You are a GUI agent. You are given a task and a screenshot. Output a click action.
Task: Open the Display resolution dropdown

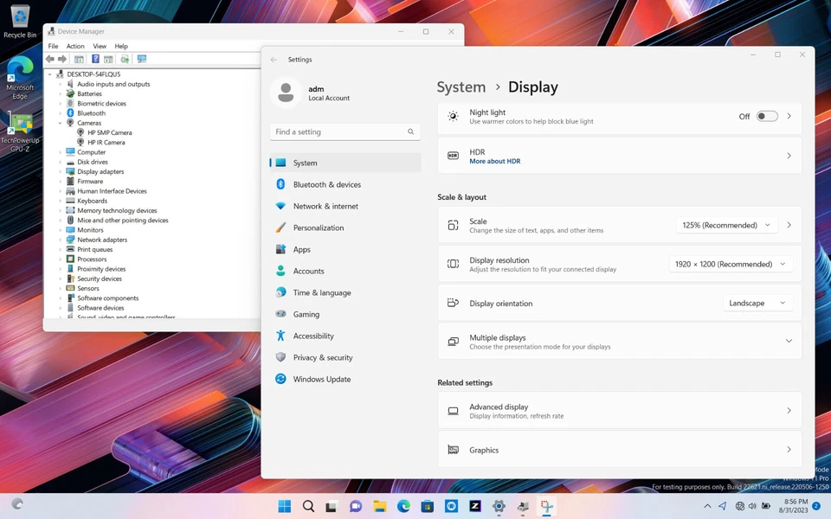(x=731, y=264)
